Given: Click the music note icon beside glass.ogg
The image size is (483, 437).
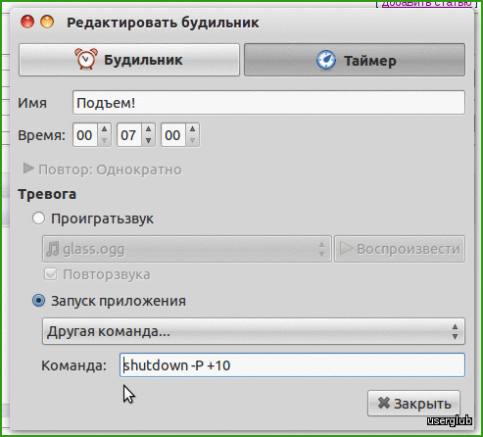Looking at the screenshot, I should (x=52, y=249).
